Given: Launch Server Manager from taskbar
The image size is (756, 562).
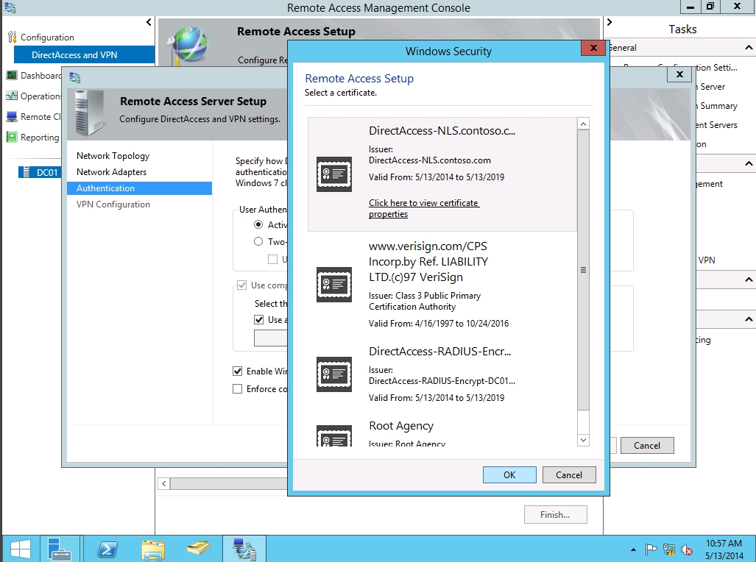Looking at the screenshot, I should click(60, 549).
